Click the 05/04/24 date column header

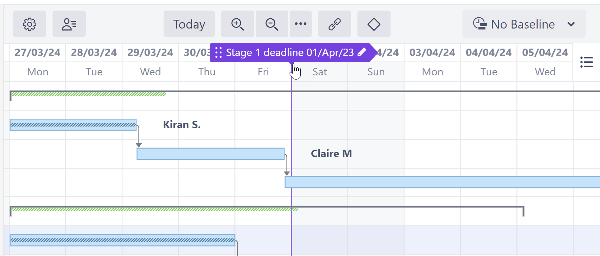[545, 52]
